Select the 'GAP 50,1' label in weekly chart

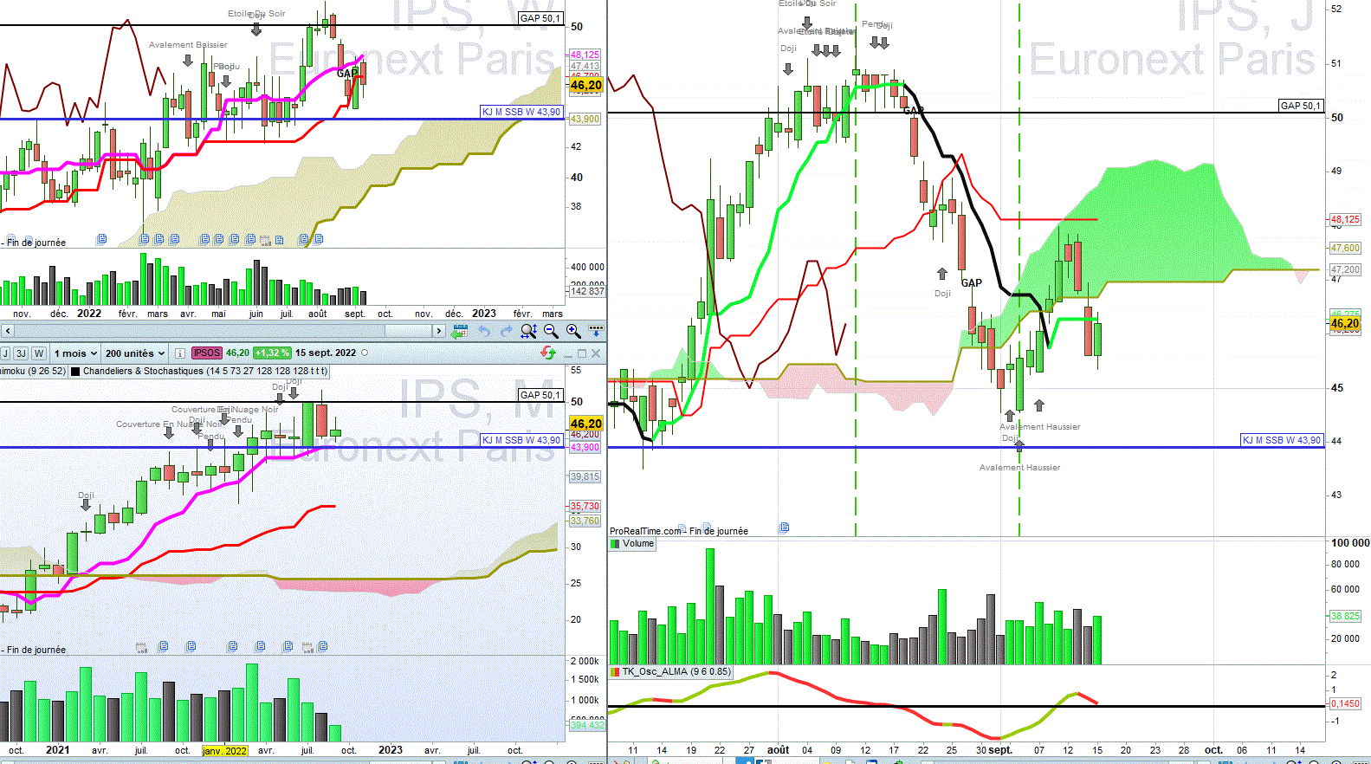click(540, 18)
